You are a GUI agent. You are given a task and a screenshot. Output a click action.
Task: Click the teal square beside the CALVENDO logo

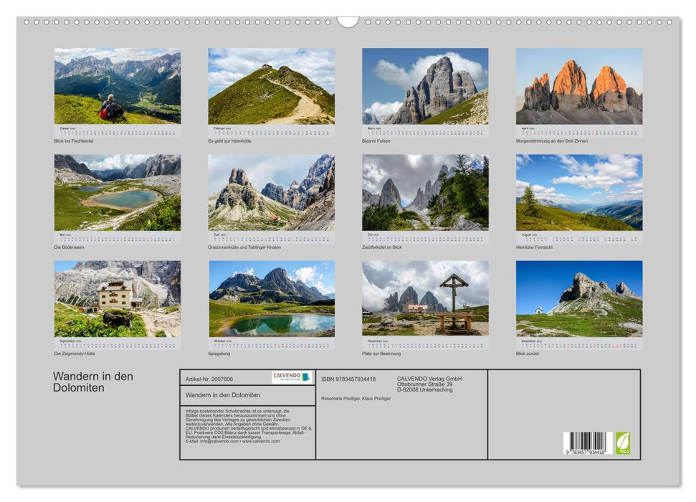coord(307,376)
